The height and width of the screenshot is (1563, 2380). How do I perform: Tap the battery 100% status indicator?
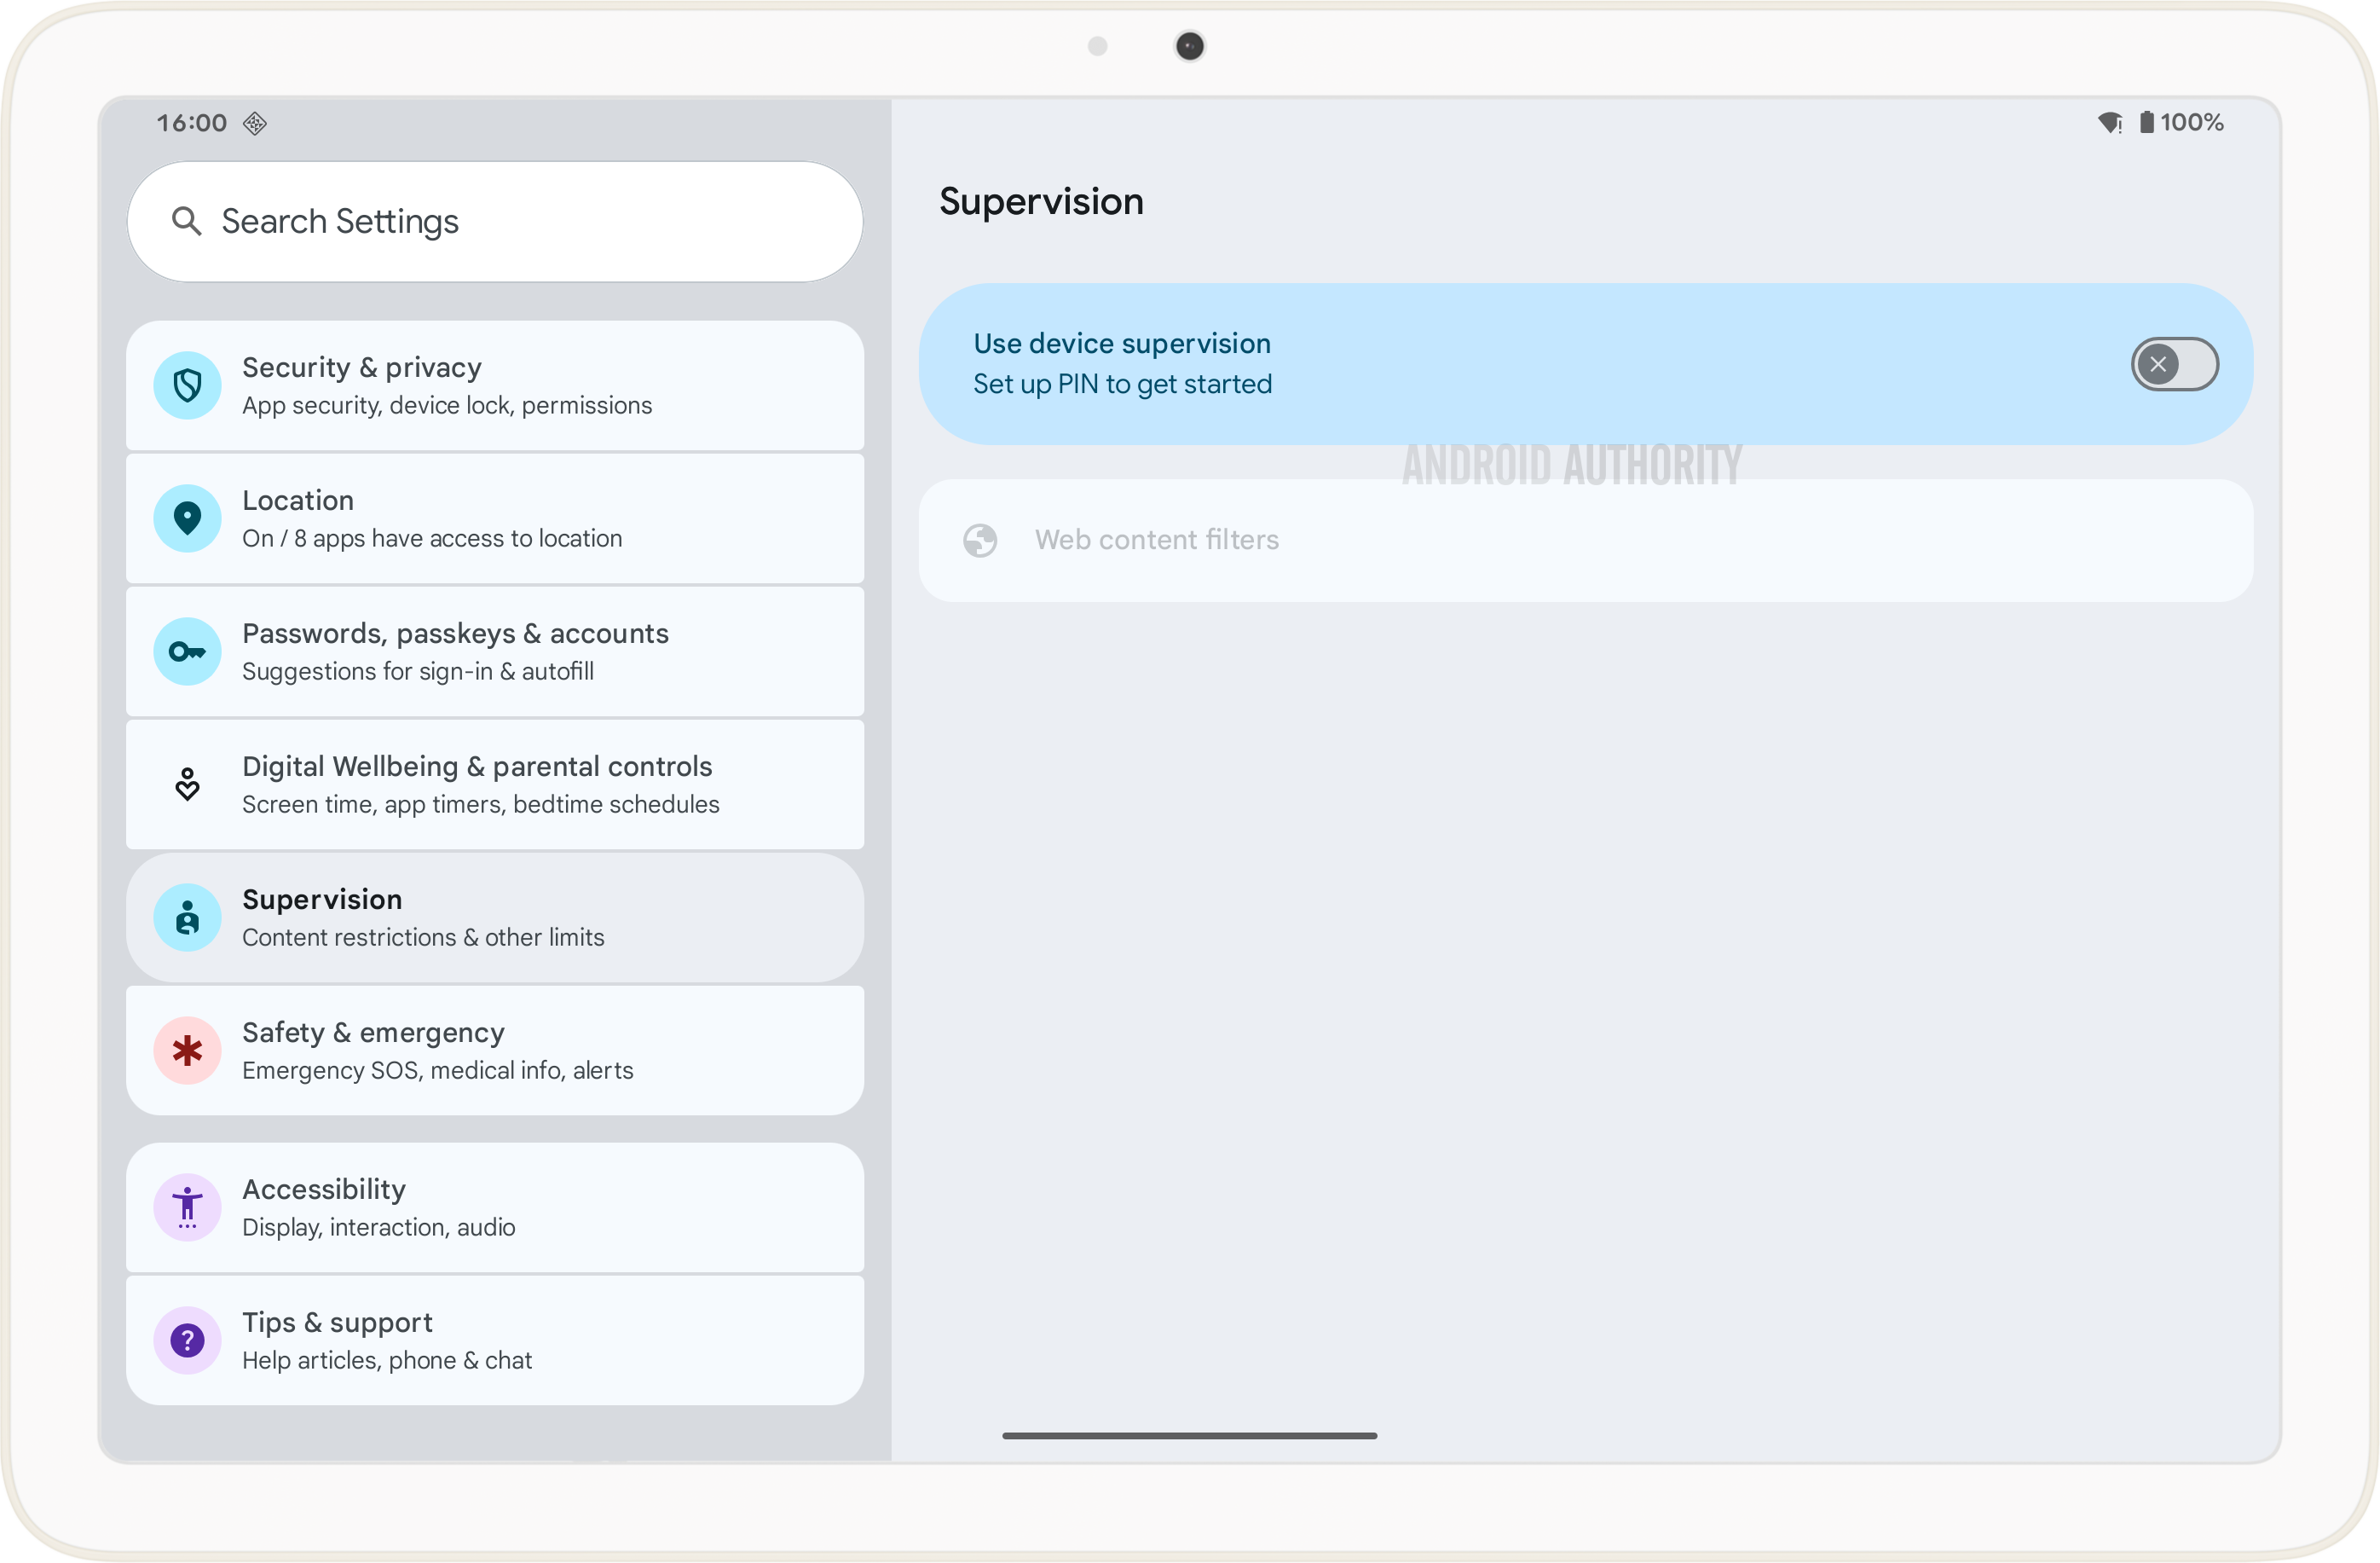(2182, 122)
